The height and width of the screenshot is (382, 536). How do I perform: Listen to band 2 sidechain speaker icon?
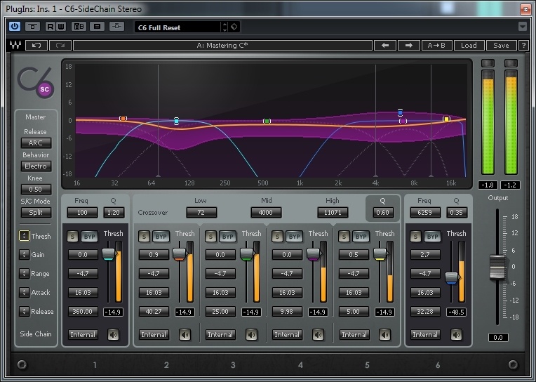click(x=185, y=334)
